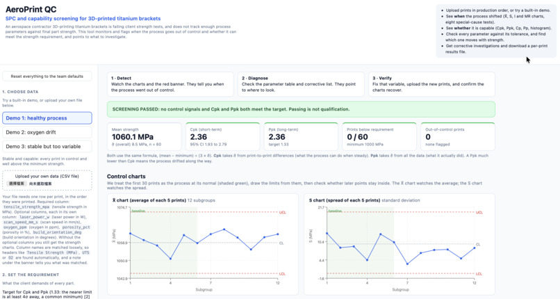Viewport: 560px width, 299px height.
Task: Click 'laser_power_w' column name code
Action: pyautogui.click(x=34, y=217)
